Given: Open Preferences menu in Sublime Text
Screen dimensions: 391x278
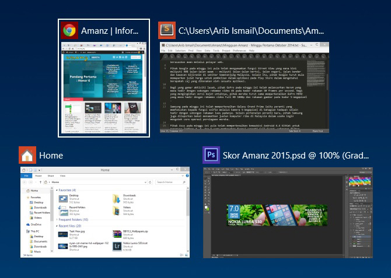Looking at the screenshot, I should 239,51.
